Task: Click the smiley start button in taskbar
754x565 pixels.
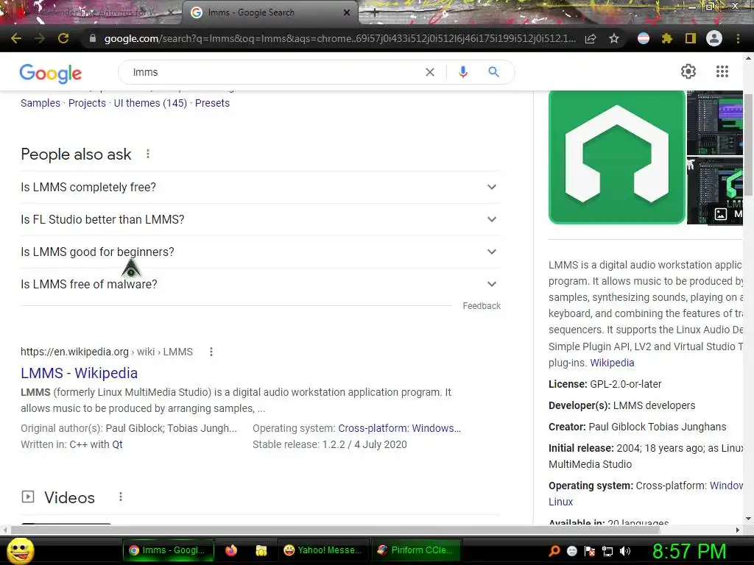Action: 20,550
